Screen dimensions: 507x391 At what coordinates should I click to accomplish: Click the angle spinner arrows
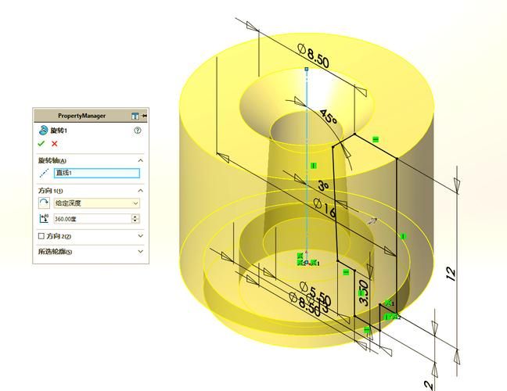tap(136, 218)
